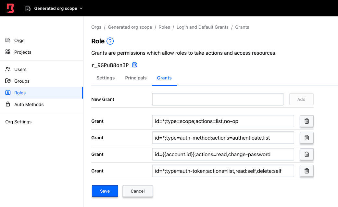Focus the New Grant input field
This screenshot has width=338, height=207.
click(218, 99)
